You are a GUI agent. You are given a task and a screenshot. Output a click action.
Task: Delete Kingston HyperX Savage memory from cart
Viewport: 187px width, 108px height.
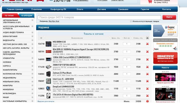tap(147, 52)
